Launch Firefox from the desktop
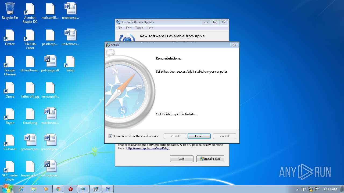Image resolution: width=344 pixels, height=193 pixels. pos(10,37)
